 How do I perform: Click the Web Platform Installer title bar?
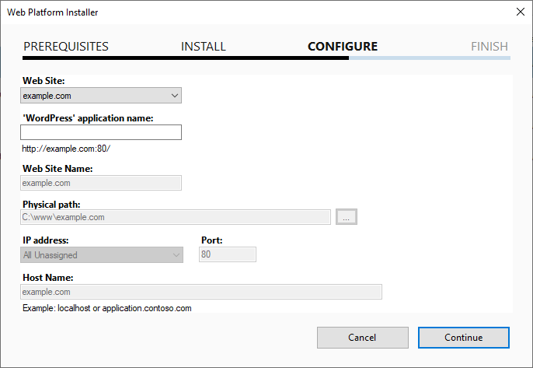pyautogui.click(x=233, y=12)
